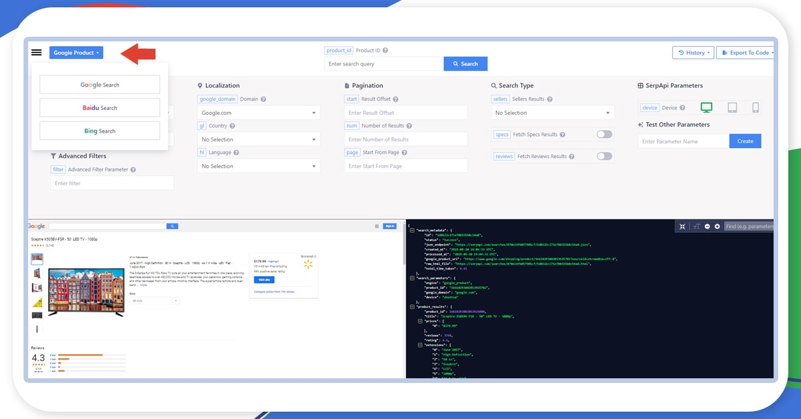Open the Language dropdown
This screenshot has width=801, height=419.
259,166
